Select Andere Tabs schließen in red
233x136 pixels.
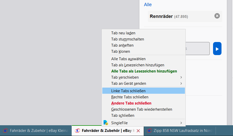[131, 103]
